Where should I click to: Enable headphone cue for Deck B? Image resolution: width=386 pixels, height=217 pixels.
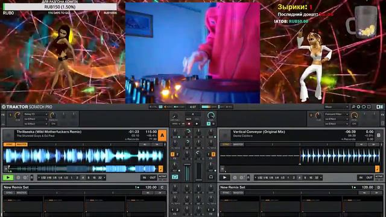[211, 177]
